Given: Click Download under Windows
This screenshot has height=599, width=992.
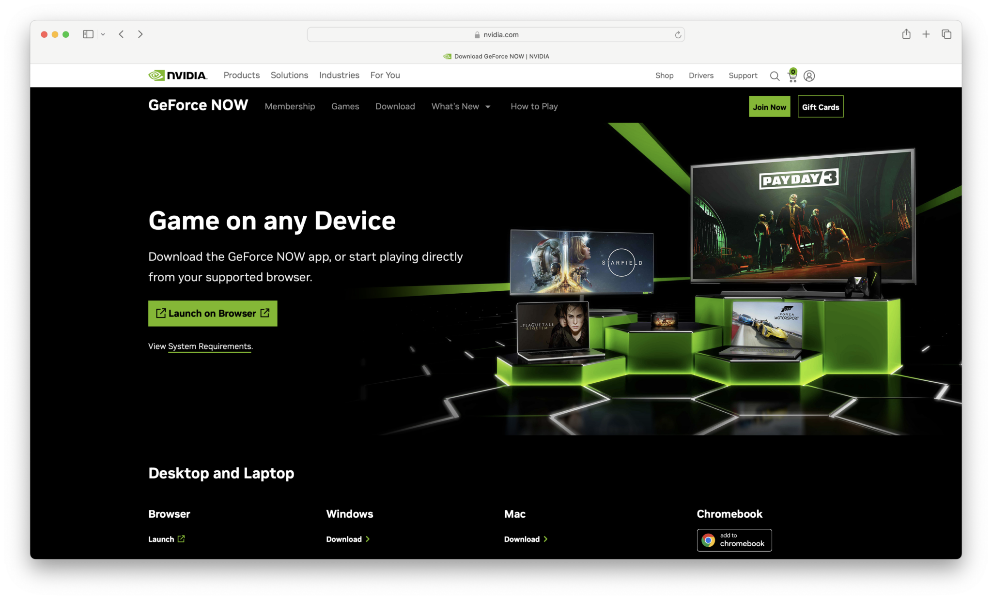Looking at the screenshot, I should (343, 539).
